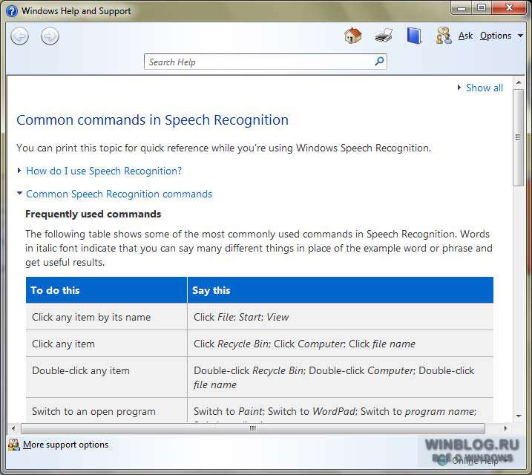Select the 'Click any item' cell
Viewport: 532px width, 475px height.
pos(107,344)
